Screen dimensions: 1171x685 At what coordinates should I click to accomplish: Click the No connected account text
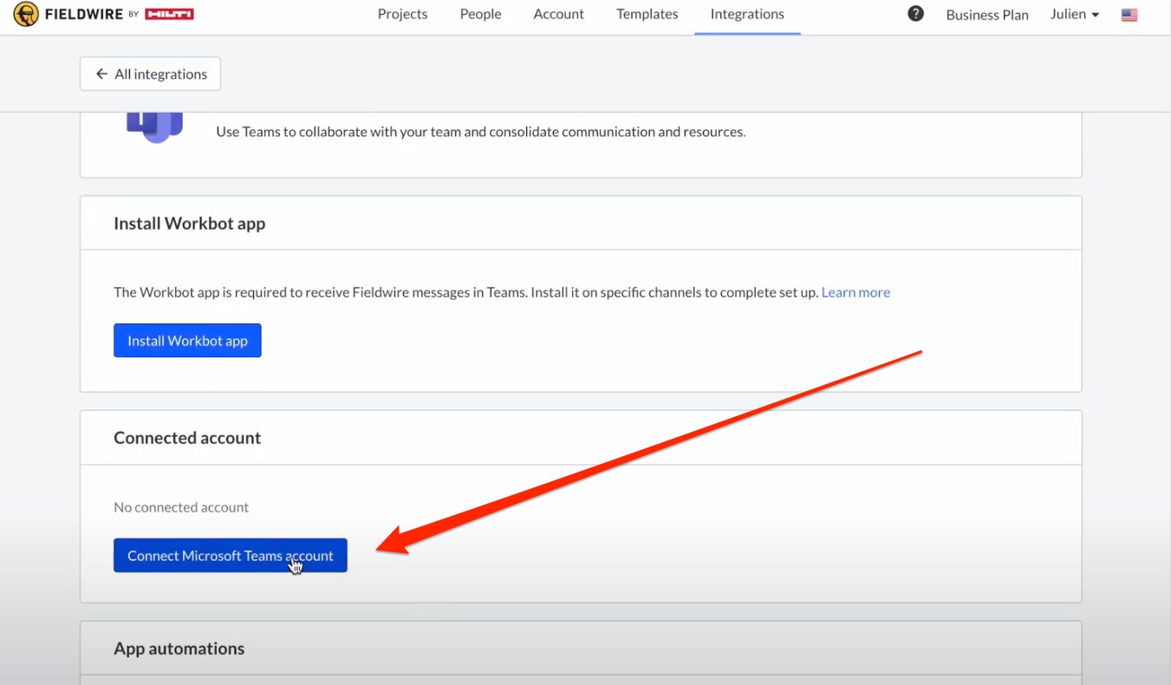[x=181, y=507]
